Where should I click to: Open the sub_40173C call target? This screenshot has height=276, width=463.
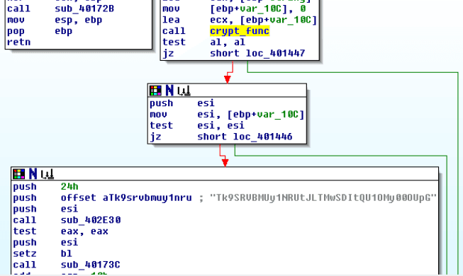(x=90, y=265)
